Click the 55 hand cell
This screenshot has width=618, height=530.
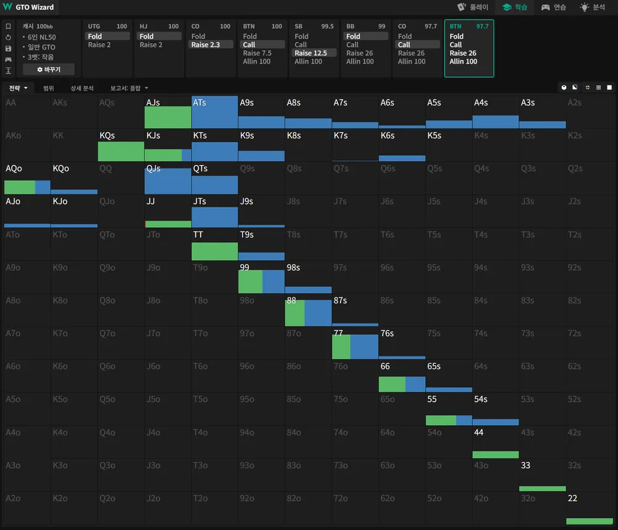click(x=449, y=409)
